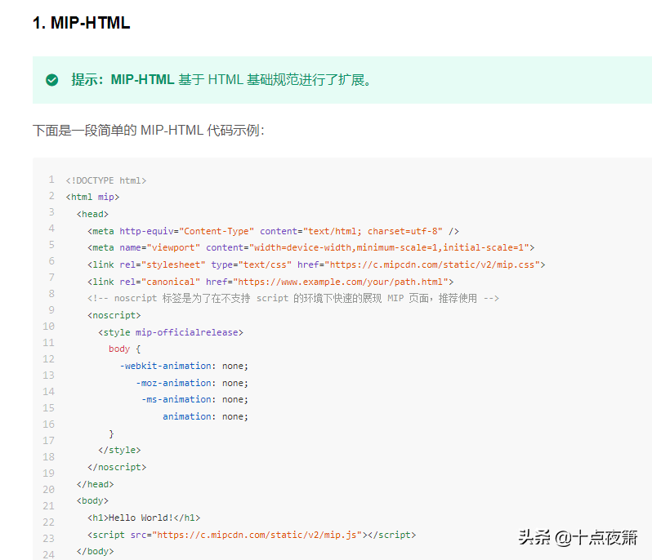Screen dimensions: 652x560
Task: Click the sentence '下面是一段简单的 MIP-HTML 代码示例'
Action: (149, 131)
